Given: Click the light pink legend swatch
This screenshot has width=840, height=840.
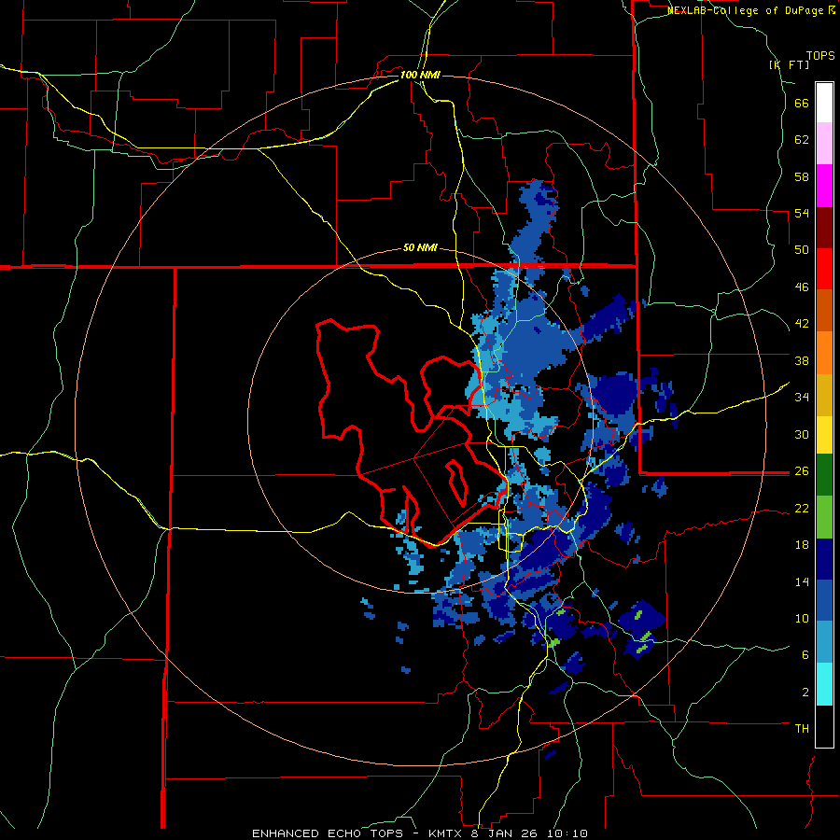Looking at the screenshot, I should (x=824, y=144).
